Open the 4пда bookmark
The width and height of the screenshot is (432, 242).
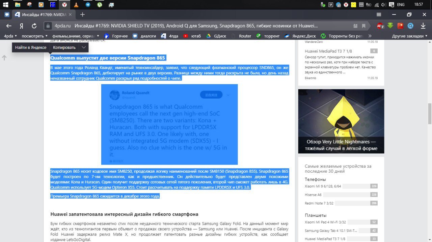pos(170,36)
